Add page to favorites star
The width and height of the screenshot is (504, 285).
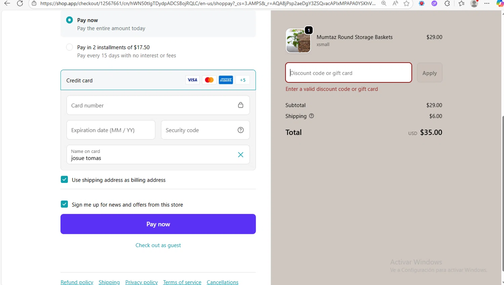pyautogui.click(x=407, y=3)
